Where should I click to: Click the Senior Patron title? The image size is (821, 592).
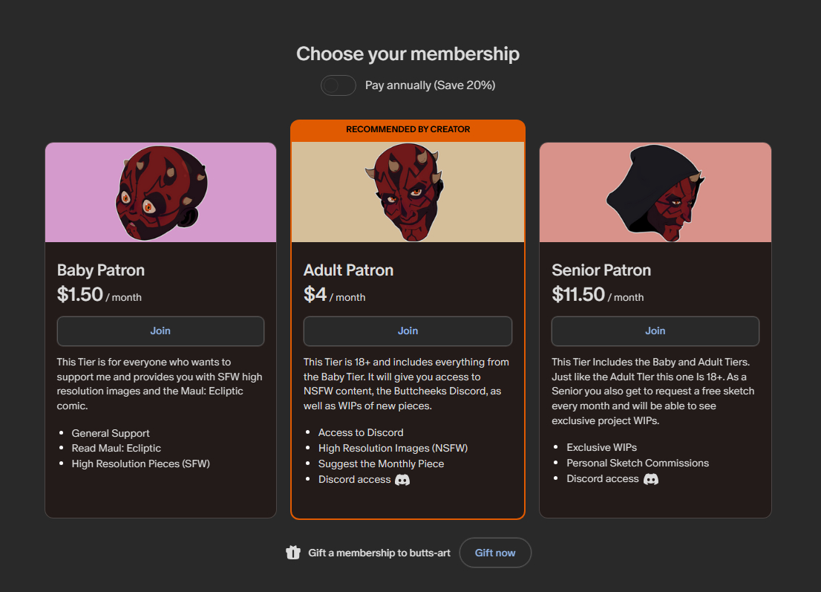click(601, 270)
